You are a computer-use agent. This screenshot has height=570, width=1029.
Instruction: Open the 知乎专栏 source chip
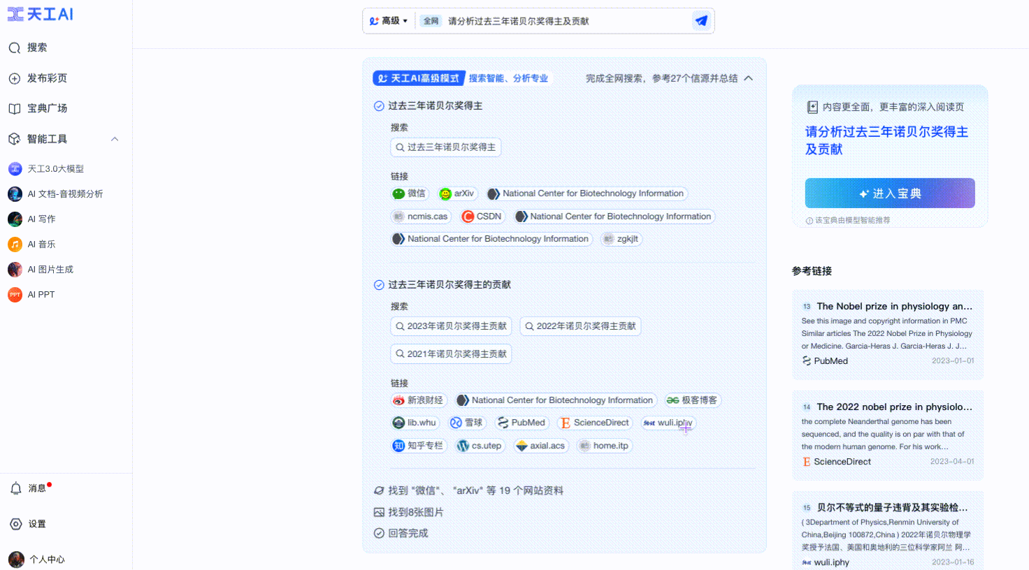[x=418, y=445]
